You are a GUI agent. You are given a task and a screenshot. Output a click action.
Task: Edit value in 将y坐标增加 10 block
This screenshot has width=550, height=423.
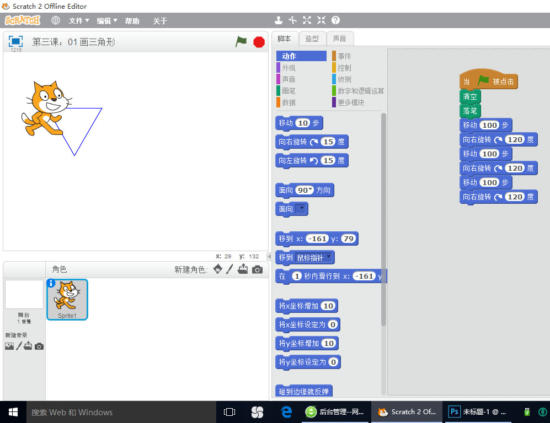[x=329, y=343]
